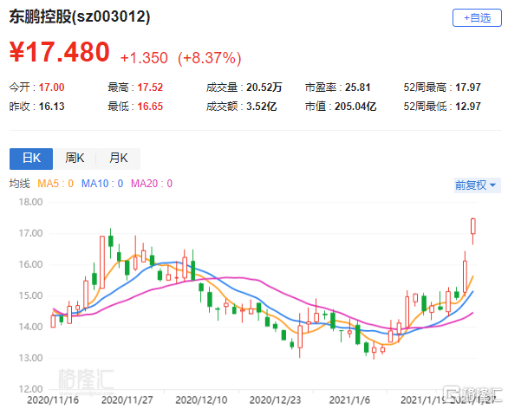The height and width of the screenshot is (409, 508).
Task: Click 市值 value 205.04亿
Action: coord(355,107)
